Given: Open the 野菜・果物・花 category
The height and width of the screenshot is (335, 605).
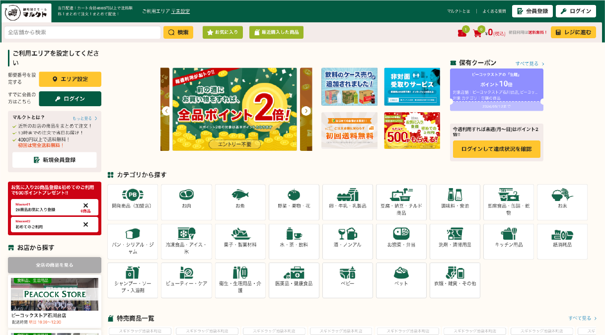Looking at the screenshot, I should 294,202.
